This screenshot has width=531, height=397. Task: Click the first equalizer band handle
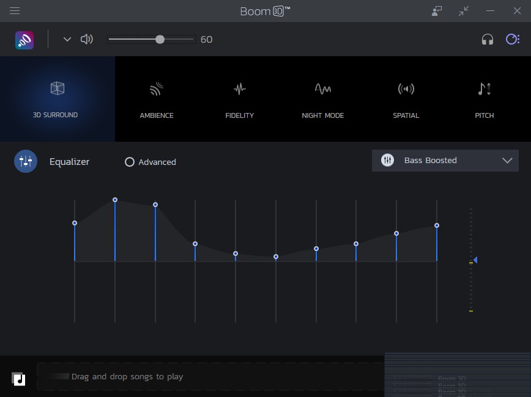(x=75, y=223)
